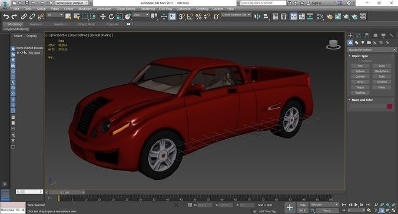Pick the Rectangular Selection Region tool
The image size is (398, 214).
(x=85, y=17)
